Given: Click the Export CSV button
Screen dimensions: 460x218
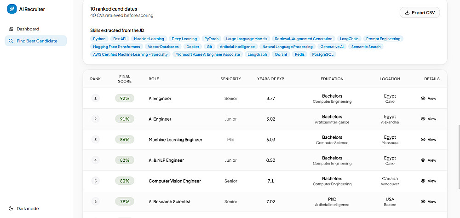Looking at the screenshot, I should [x=420, y=12].
